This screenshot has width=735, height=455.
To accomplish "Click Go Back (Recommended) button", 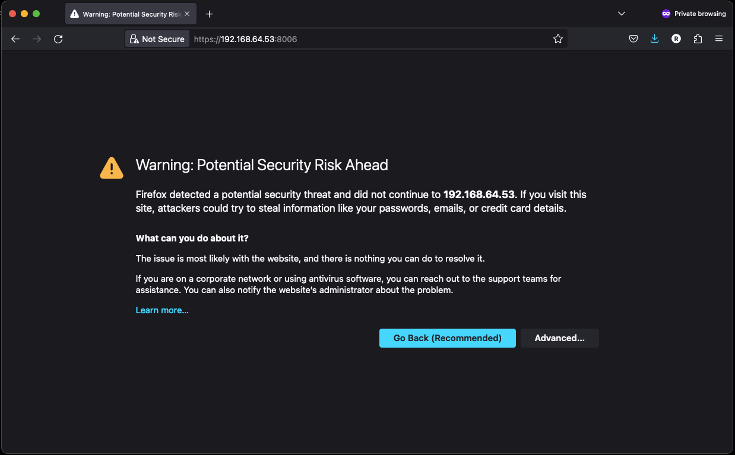I will pos(448,338).
